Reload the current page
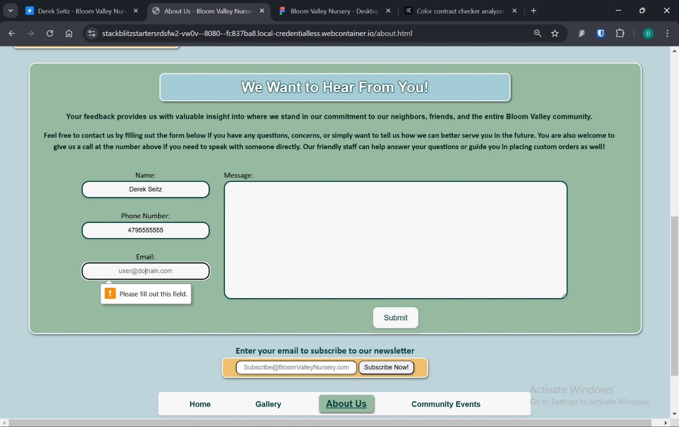The image size is (679, 427). pyautogui.click(x=50, y=34)
